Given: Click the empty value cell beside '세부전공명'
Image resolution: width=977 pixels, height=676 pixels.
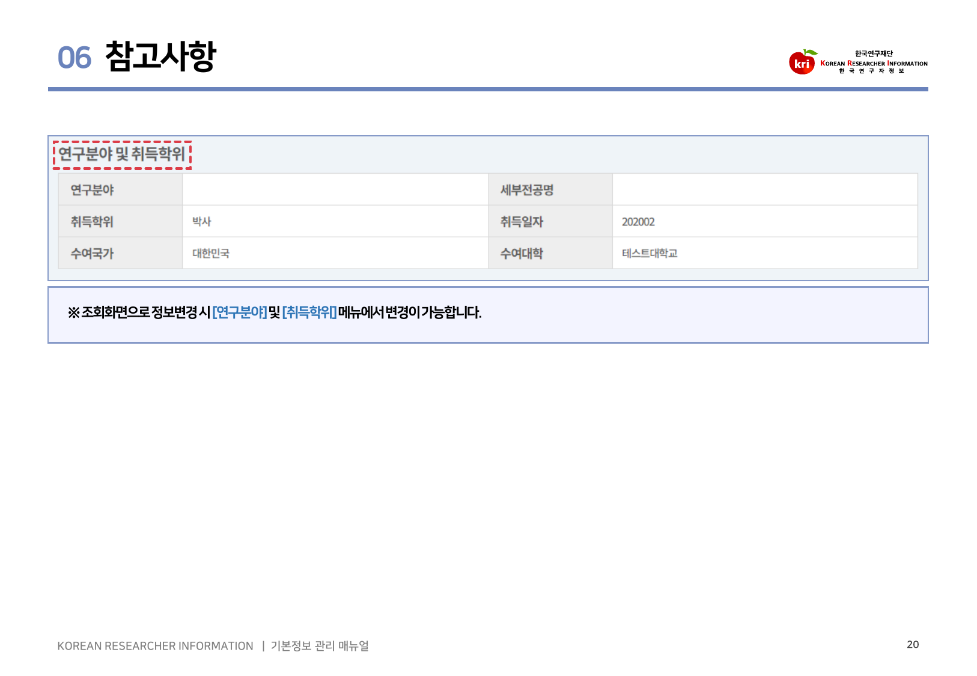Looking at the screenshot, I should point(765,190).
